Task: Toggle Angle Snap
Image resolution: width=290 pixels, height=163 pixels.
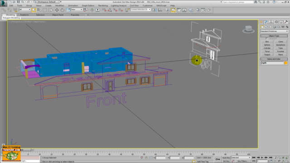Action: [110, 10]
